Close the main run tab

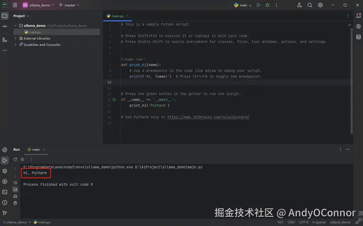44,150
